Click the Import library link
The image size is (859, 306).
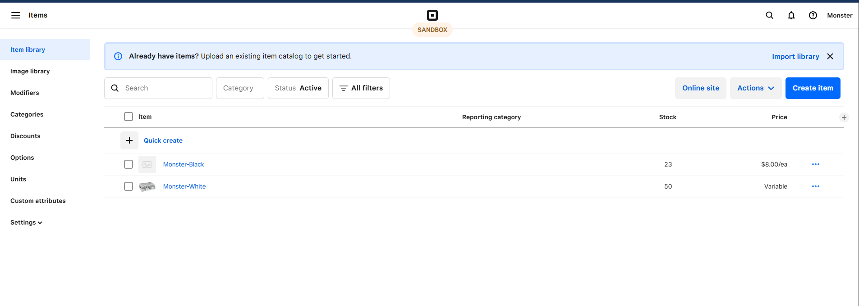coord(795,56)
